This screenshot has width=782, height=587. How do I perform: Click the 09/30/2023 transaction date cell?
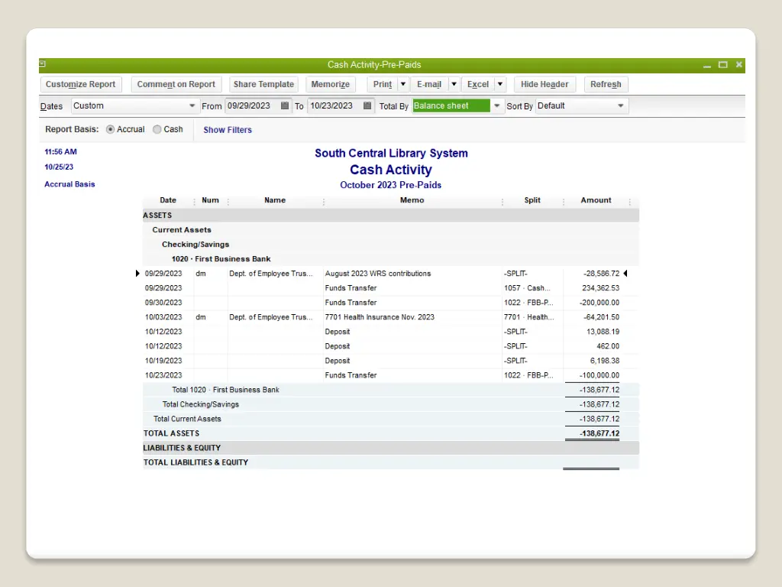coord(163,303)
